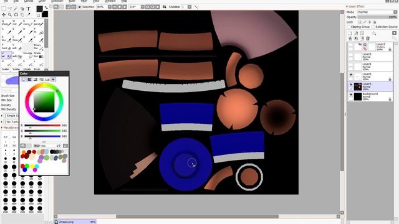Toggle the lock transparent pixels icon
The image size is (399, 224).
pyautogui.click(x=360, y=22)
